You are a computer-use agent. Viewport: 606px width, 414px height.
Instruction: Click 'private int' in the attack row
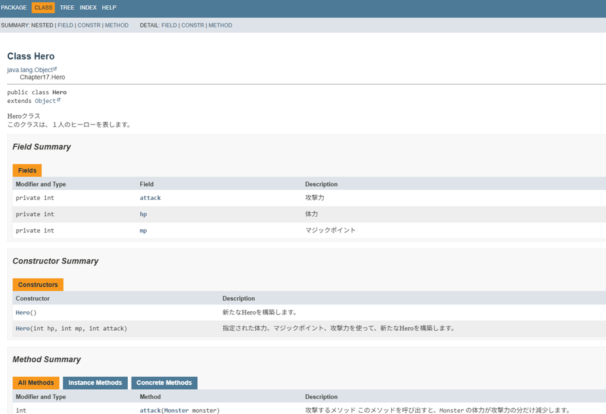point(35,198)
